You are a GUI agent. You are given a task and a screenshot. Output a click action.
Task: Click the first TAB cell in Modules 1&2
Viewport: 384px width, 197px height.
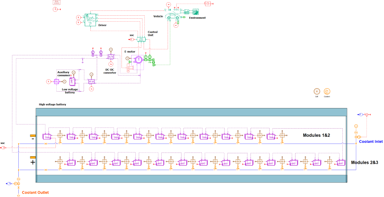tap(47, 137)
